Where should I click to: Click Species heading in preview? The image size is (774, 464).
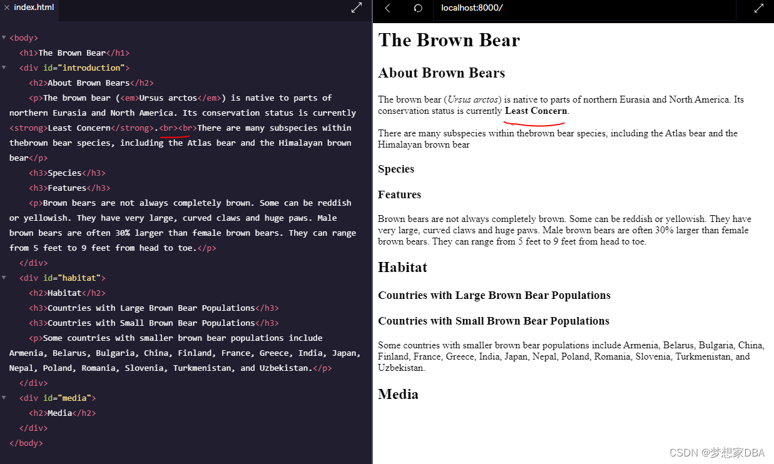pos(396,169)
